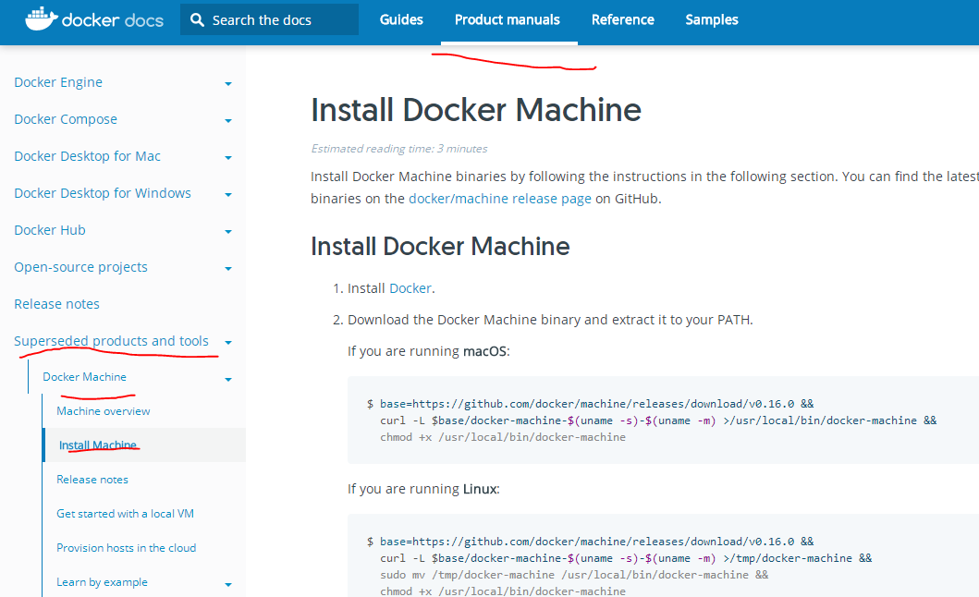This screenshot has width=979, height=597.
Task: Collapse Superseded products and tools arrow
Action: pyautogui.click(x=228, y=342)
